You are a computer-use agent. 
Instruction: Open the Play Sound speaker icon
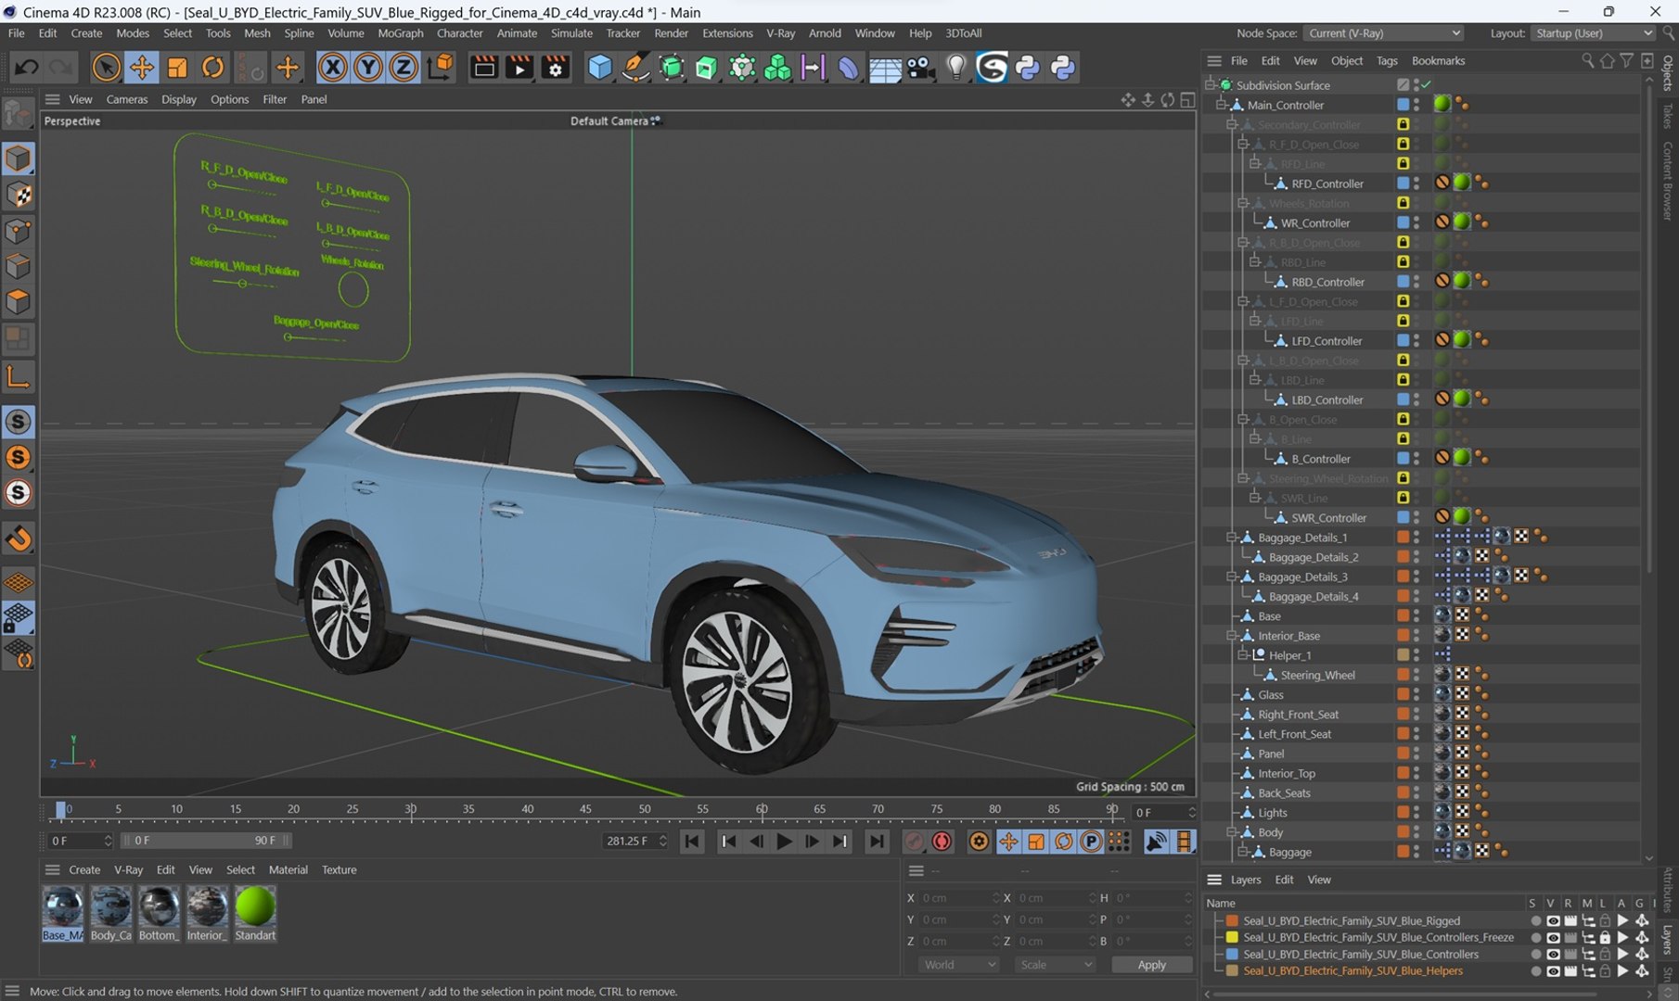point(1156,841)
